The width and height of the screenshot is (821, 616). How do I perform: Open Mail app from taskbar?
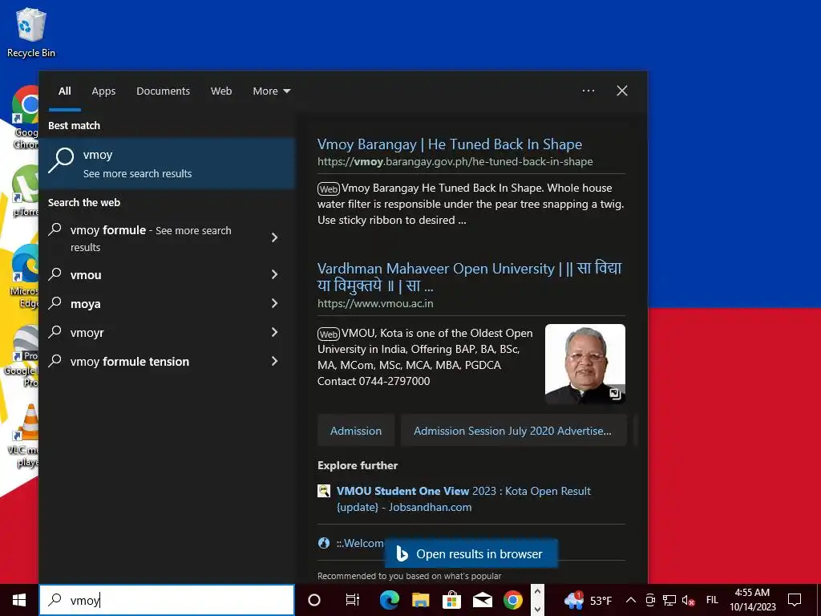pos(482,600)
